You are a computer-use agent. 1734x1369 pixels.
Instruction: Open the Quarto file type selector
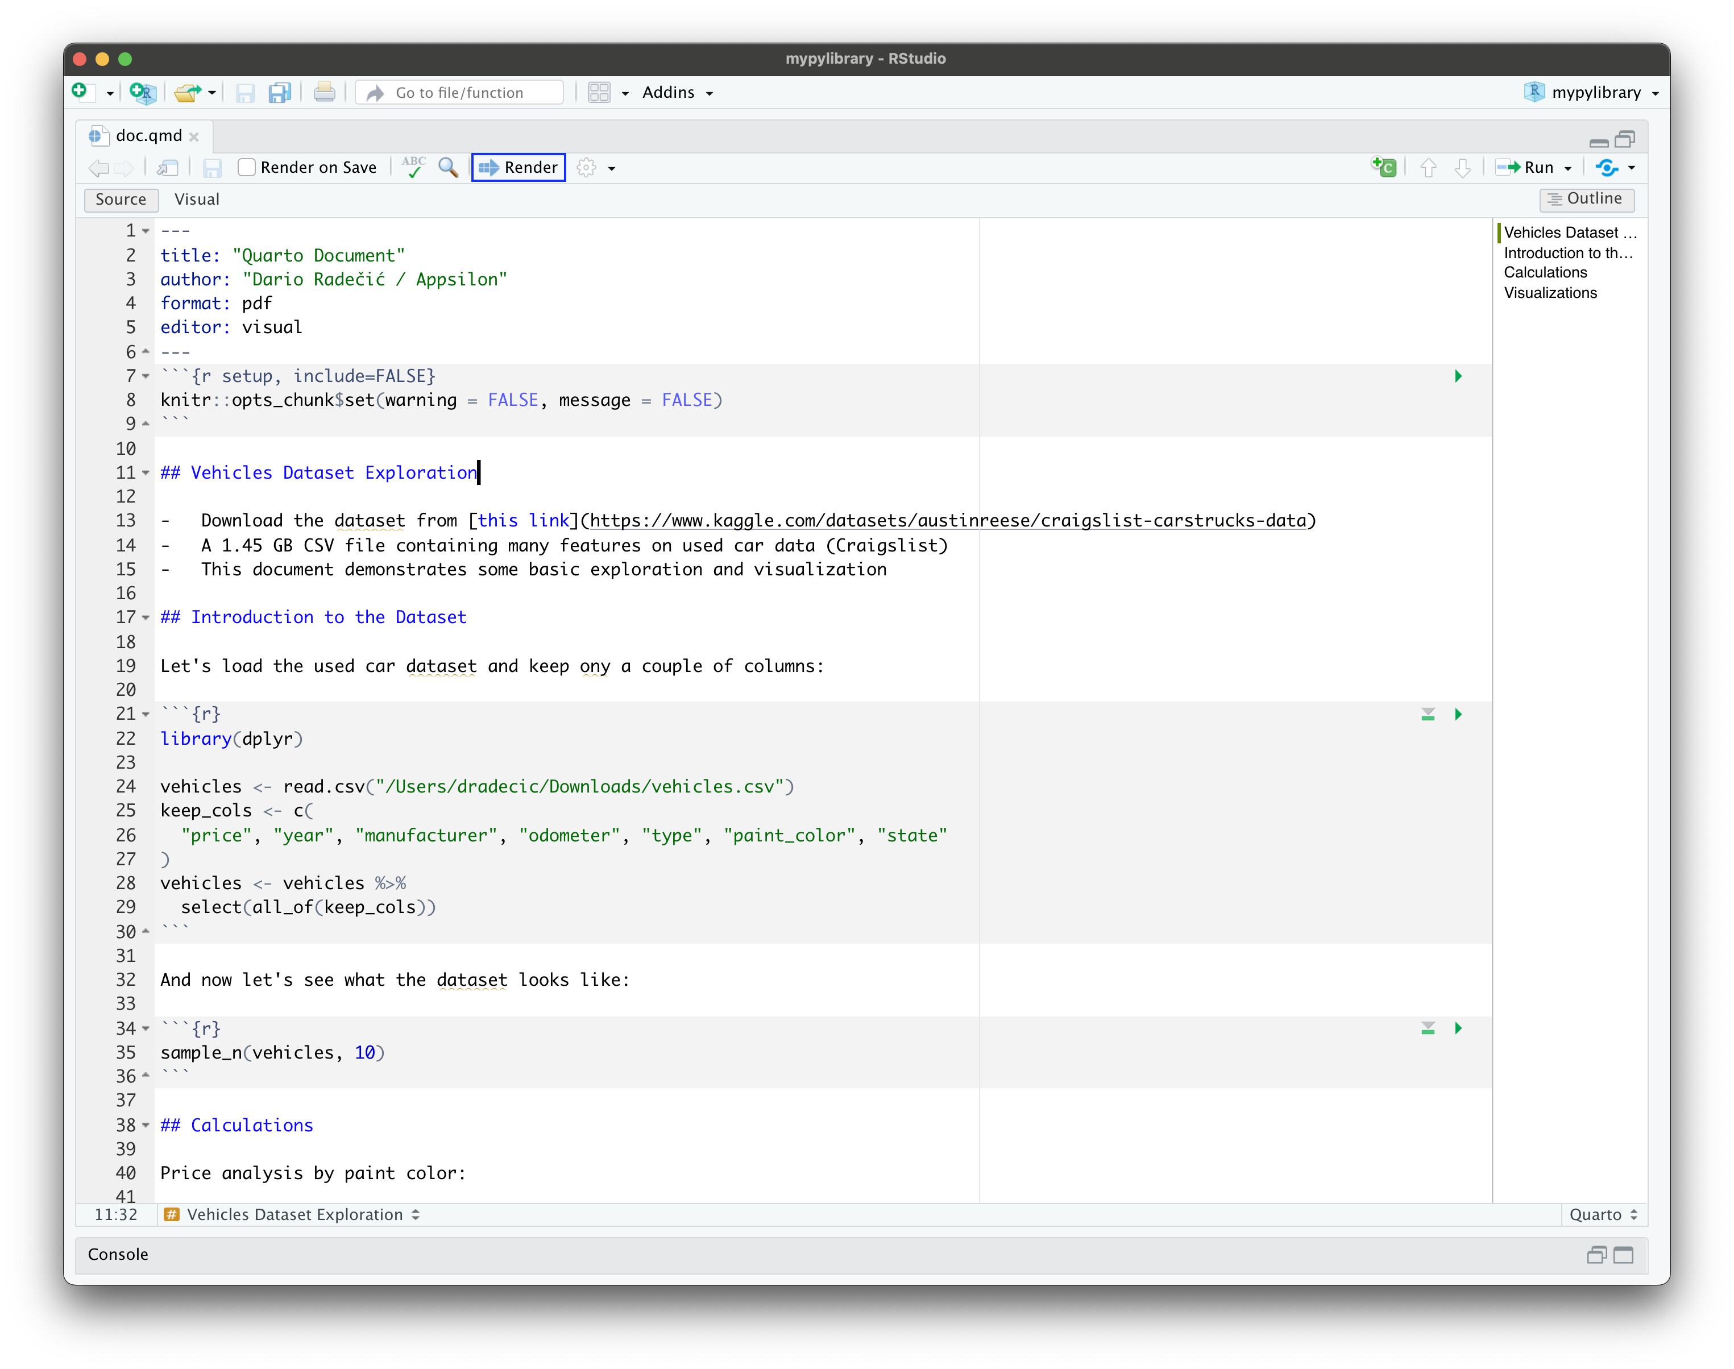point(1604,1215)
